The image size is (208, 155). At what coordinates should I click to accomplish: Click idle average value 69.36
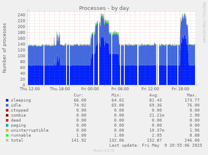pos(156,105)
